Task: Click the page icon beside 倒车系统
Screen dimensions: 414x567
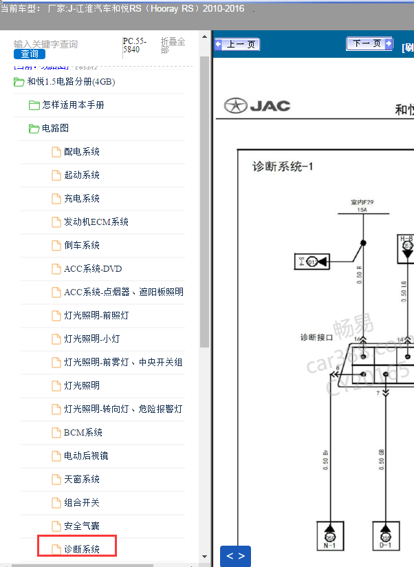Action: (x=56, y=246)
